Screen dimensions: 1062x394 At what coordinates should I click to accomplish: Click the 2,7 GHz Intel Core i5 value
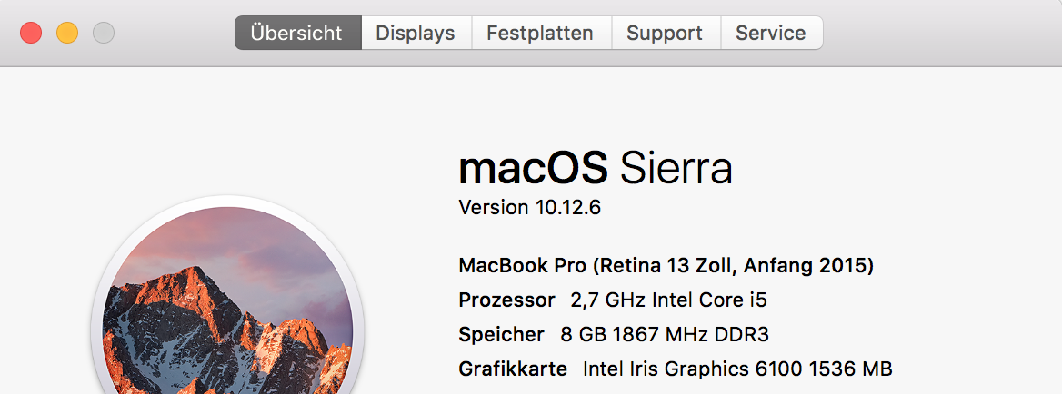[x=662, y=300]
